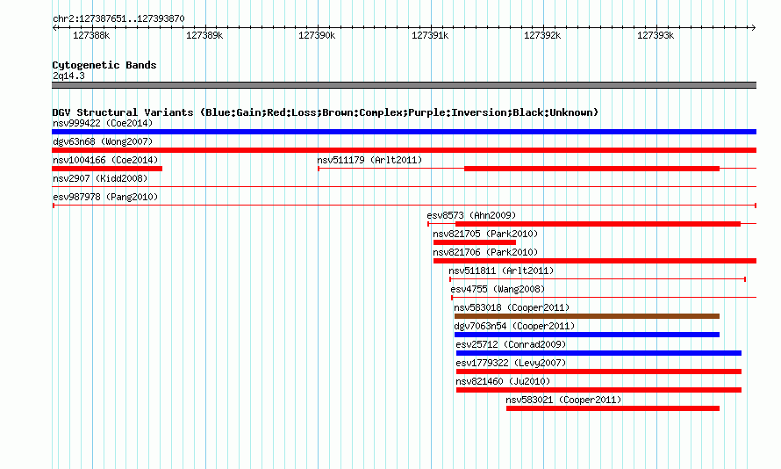This screenshot has height=469, width=781.
Task: Select the dgv63n68 (Wong2007) red loss bar
Action: click(x=404, y=150)
